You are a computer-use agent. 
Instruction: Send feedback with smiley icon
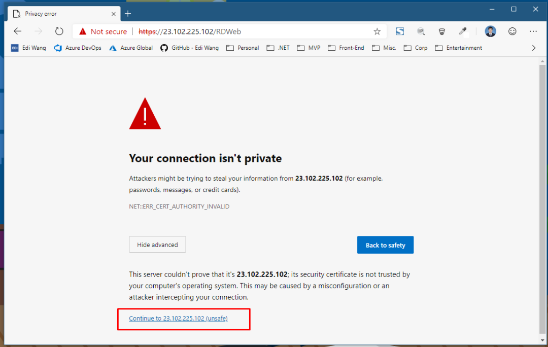tap(512, 31)
